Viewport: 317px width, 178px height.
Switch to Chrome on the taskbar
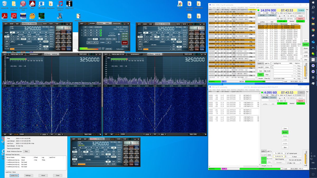coord(313,30)
